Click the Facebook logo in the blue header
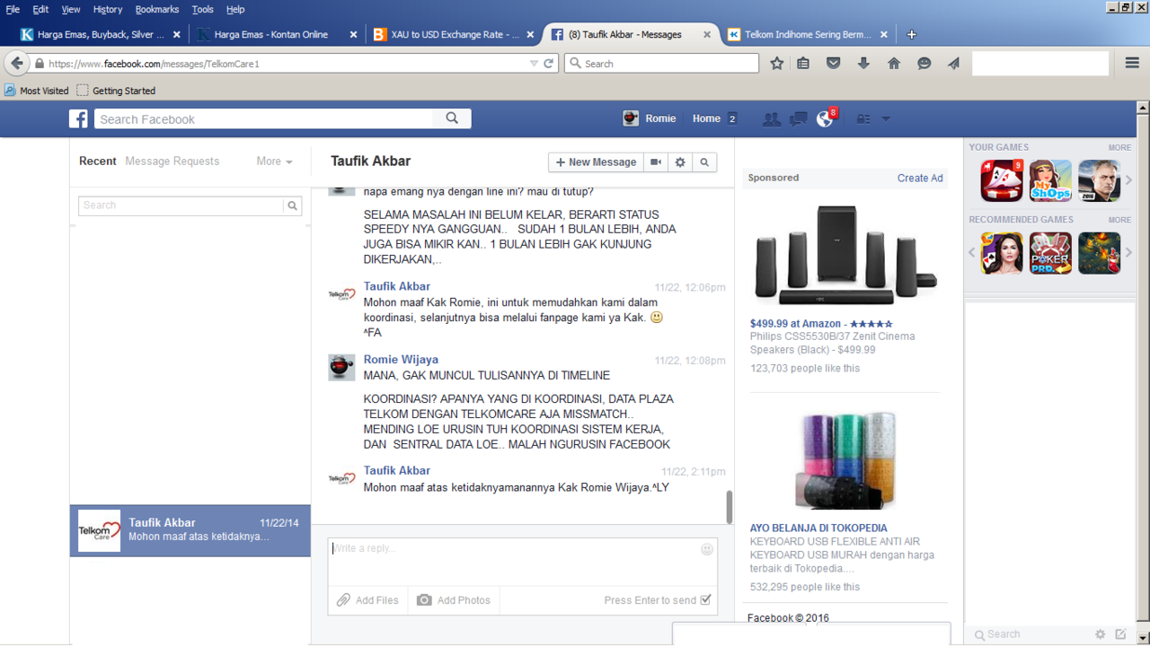1150x646 pixels. 79,118
